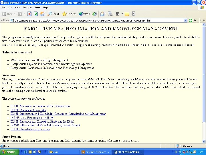Screen dimensions: 206x155
Task: Click the vertical scrollbar thumb
Action: pos(204,74)
